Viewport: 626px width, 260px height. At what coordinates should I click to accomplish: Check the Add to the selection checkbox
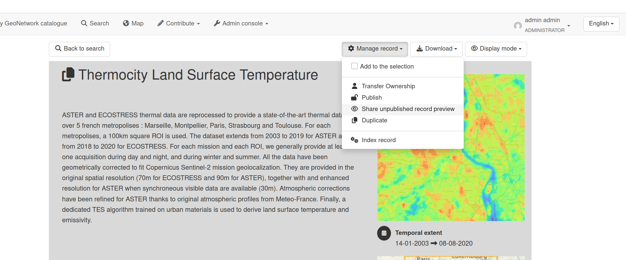354,66
